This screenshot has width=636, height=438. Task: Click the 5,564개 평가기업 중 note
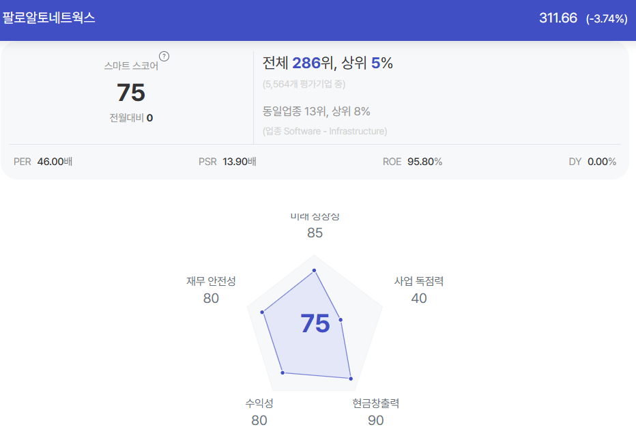tap(304, 85)
